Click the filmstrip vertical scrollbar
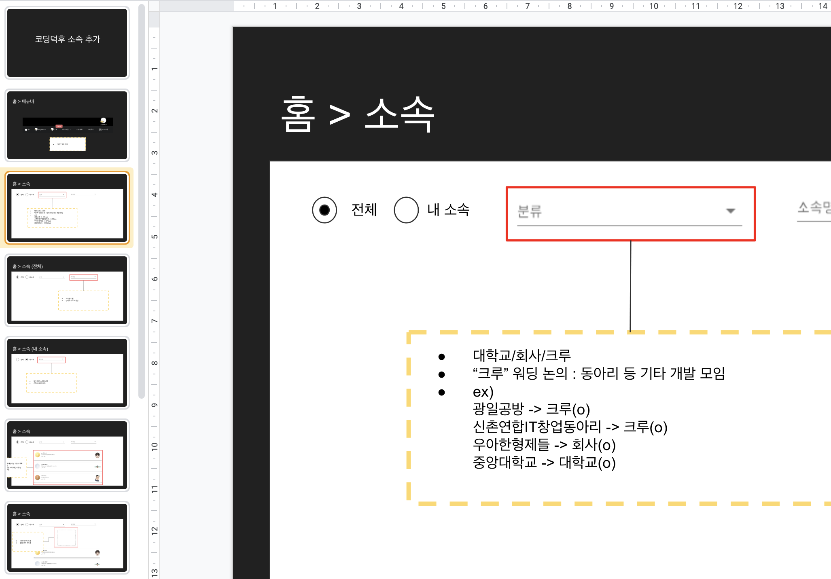Viewport: 831px width, 579px height. point(141,202)
